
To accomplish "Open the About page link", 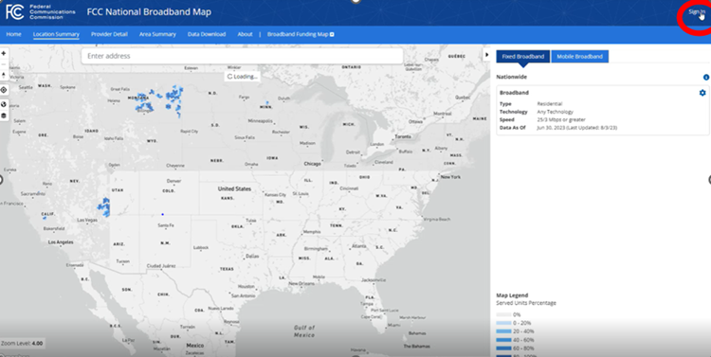I will pos(245,34).
